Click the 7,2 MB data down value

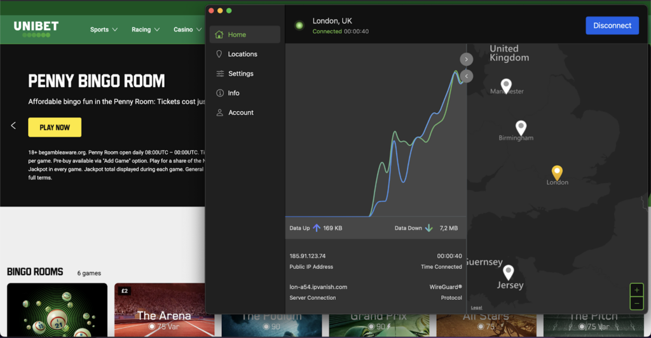point(448,228)
